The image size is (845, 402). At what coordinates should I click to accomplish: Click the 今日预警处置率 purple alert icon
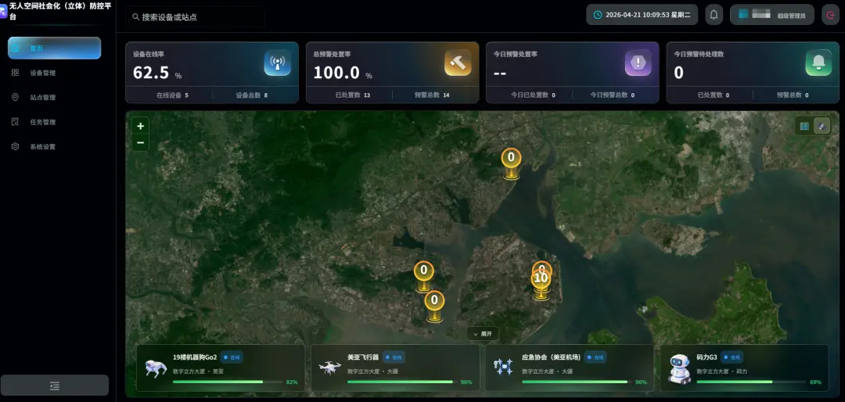pos(638,63)
